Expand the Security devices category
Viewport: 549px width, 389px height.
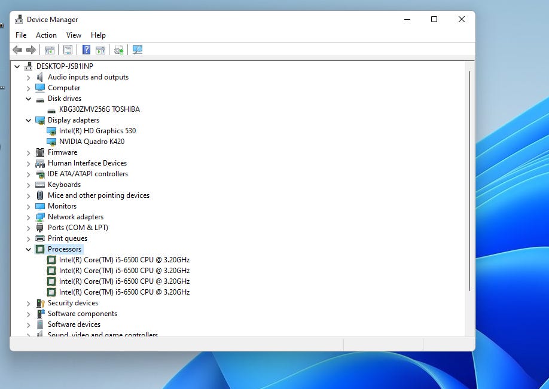tap(28, 303)
